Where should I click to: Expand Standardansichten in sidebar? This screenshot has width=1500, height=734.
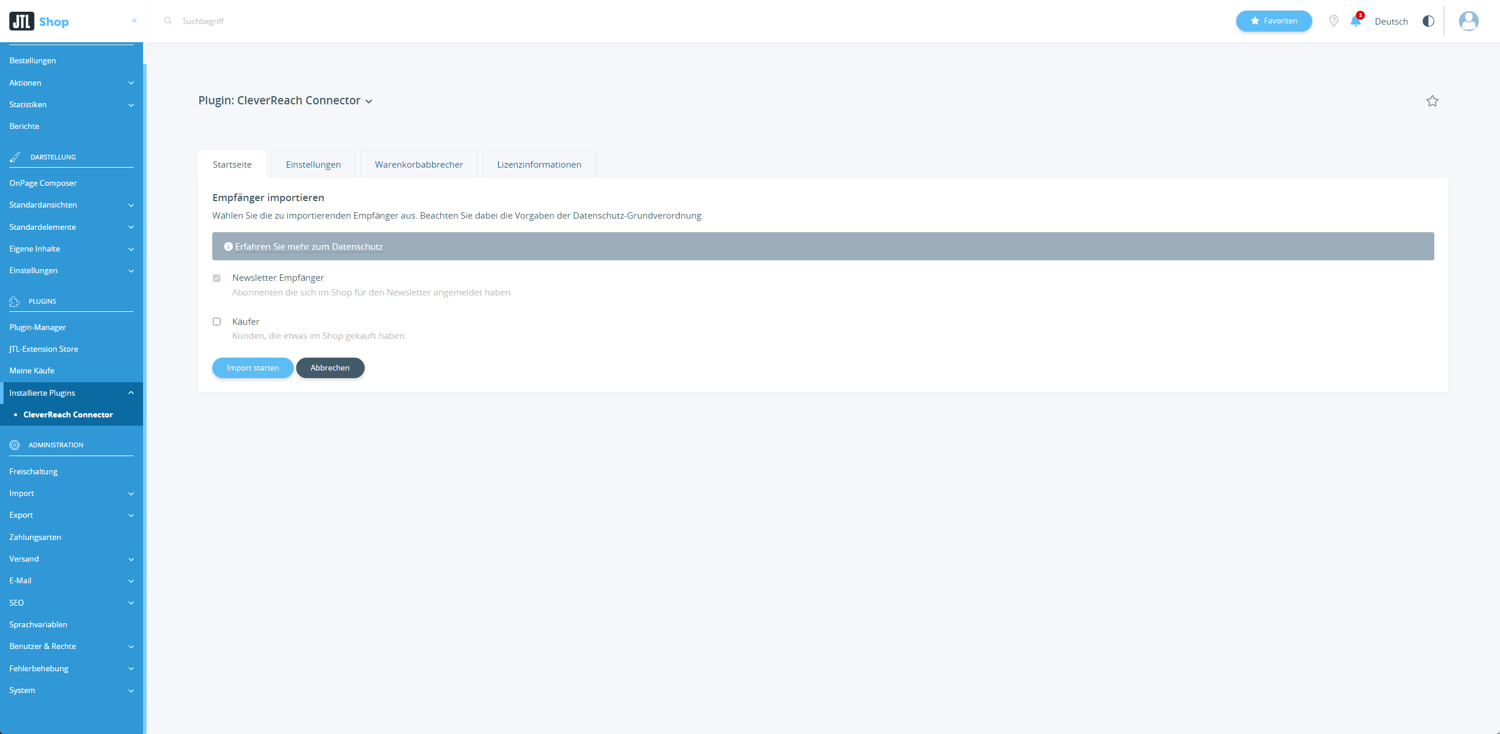(72, 205)
